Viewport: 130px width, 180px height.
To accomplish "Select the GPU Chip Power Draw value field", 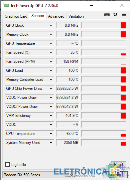I will tap(68, 88).
